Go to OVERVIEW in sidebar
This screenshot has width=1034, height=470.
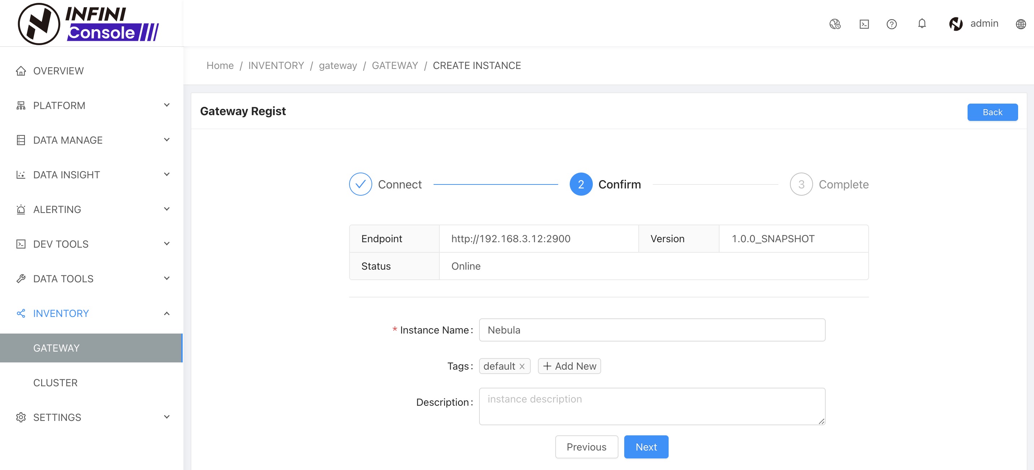point(58,71)
